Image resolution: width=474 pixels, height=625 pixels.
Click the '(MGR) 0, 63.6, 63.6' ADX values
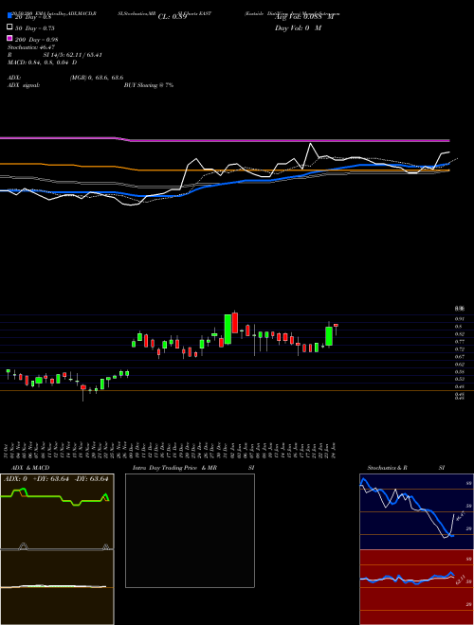[97, 78]
